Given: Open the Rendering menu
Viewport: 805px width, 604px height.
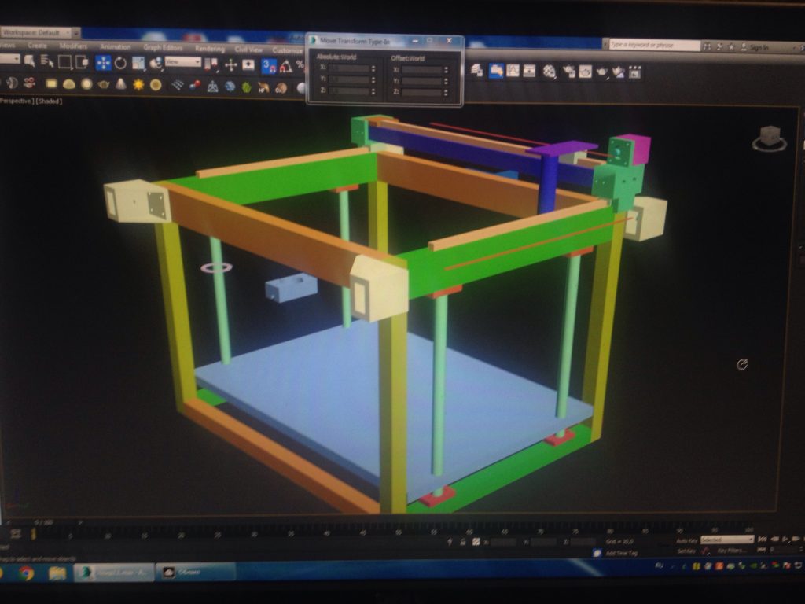Looking at the screenshot, I should click(209, 48).
